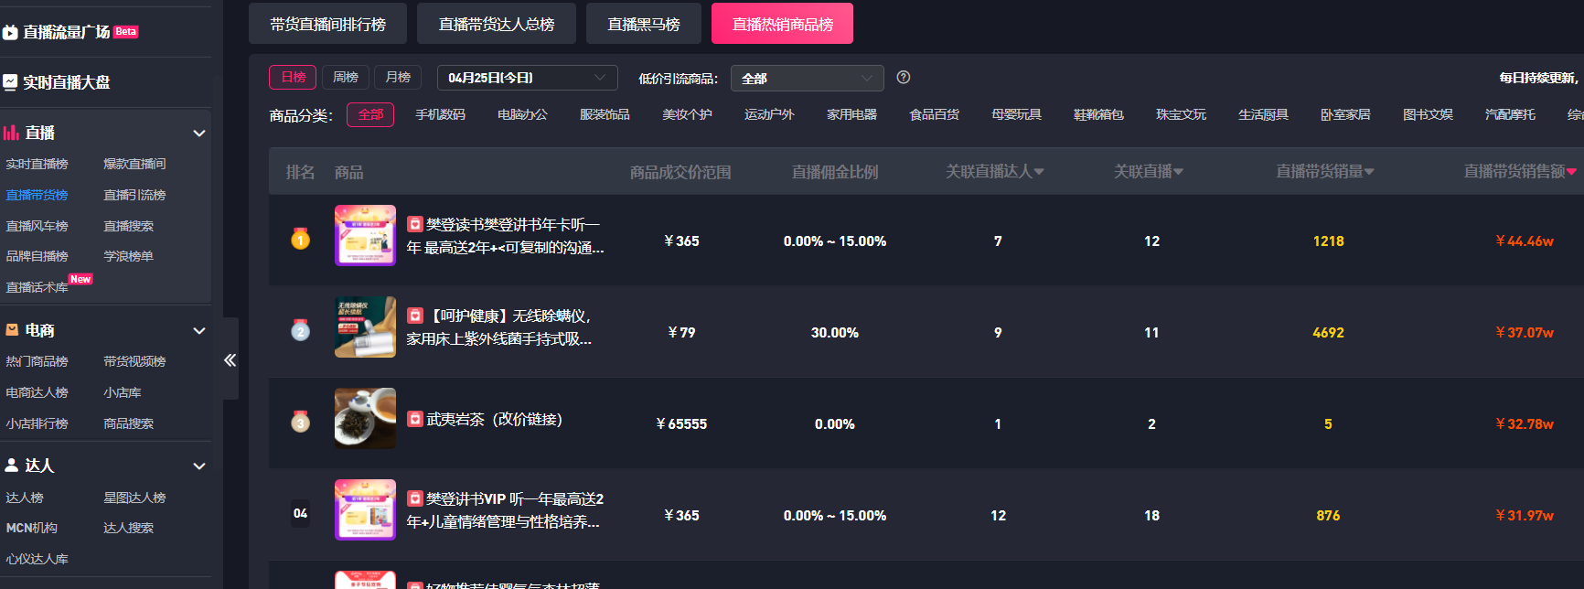Click the 直播流量广场 camera icon
Screen dimensions: 1584x589
10,33
